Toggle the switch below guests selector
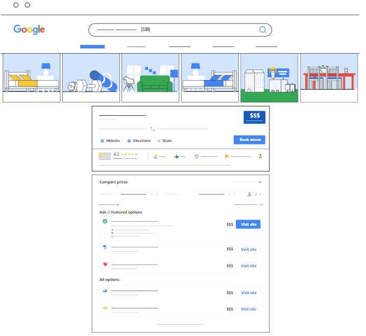This screenshot has height=336, width=366. click(260, 205)
